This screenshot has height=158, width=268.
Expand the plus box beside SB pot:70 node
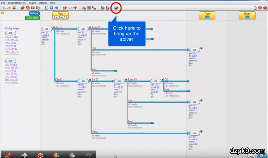point(201,48)
